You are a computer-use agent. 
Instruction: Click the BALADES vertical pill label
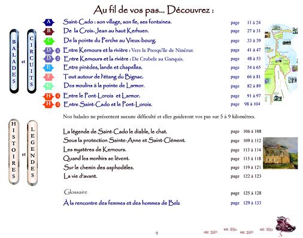(x=14, y=61)
